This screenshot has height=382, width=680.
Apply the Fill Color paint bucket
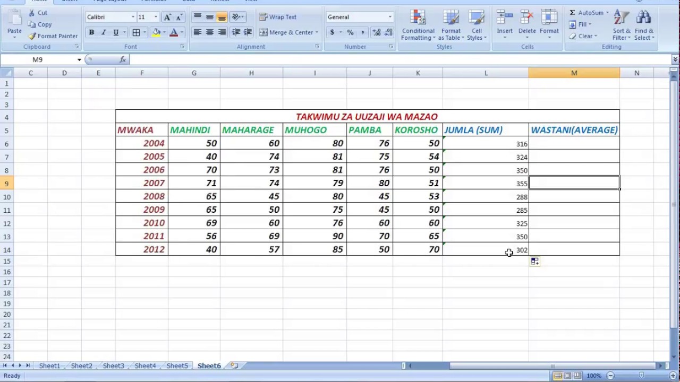156,32
